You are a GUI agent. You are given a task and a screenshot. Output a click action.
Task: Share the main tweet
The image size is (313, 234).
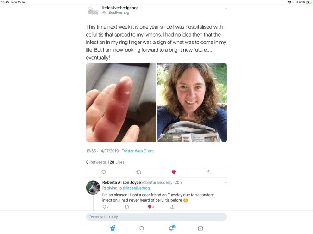(x=209, y=172)
